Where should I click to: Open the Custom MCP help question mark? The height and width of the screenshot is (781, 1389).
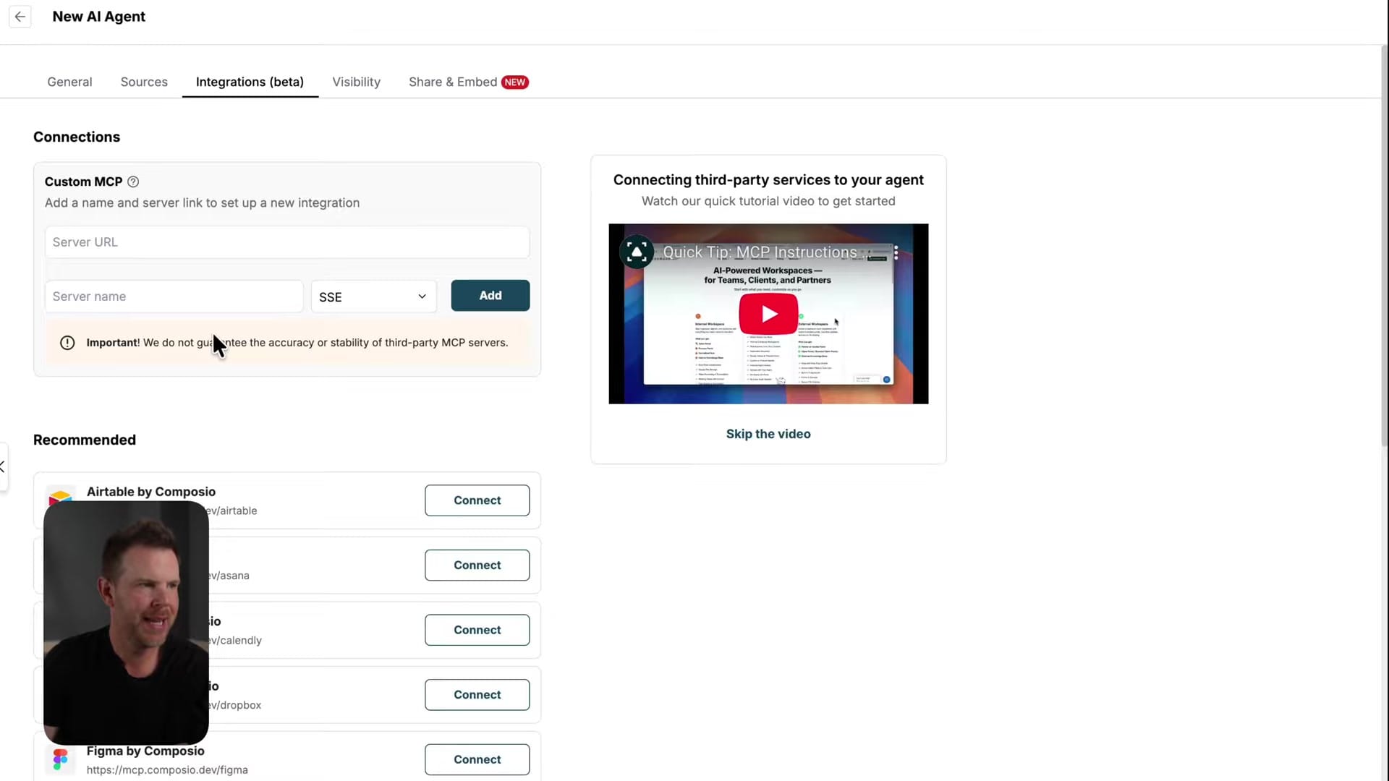click(x=133, y=182)
